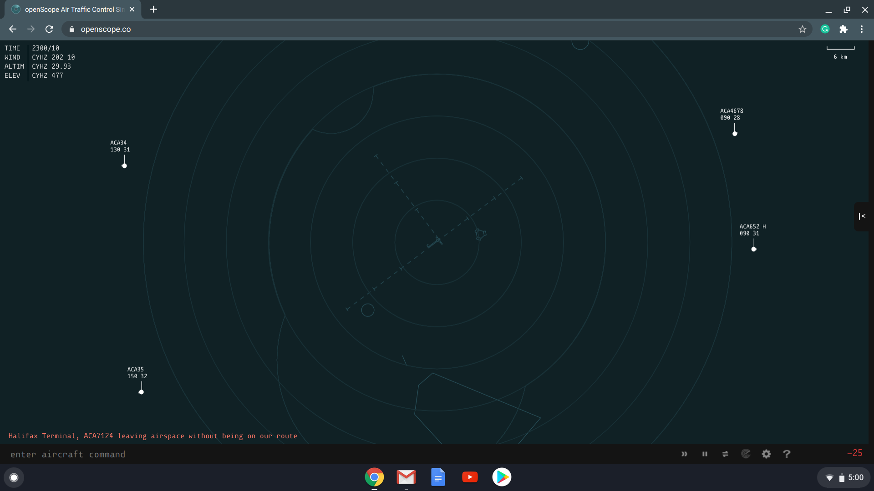Viewport: 874px width, 491px height.
Task: Open Chrome's three-dot menu
Action: click(862, 29)
